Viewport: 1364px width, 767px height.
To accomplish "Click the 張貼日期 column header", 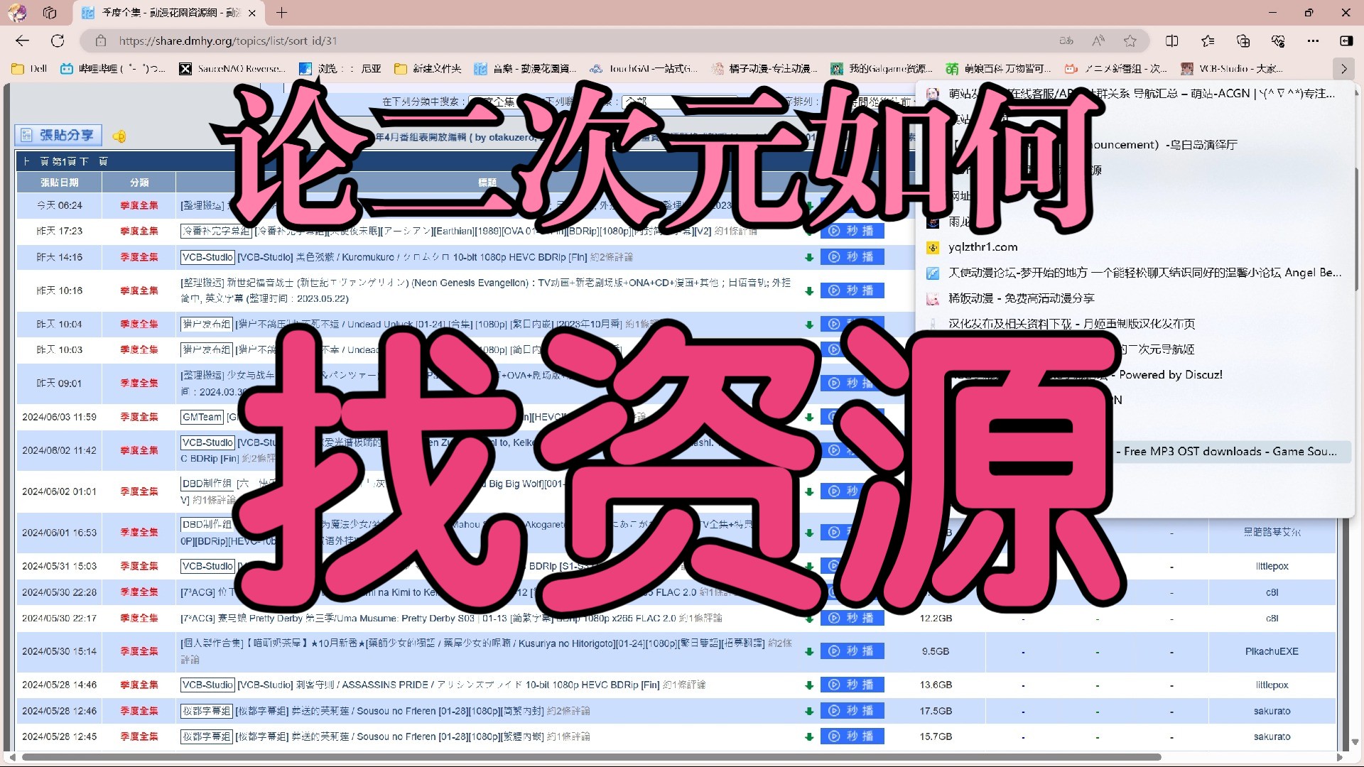I will tap(60, 183).
